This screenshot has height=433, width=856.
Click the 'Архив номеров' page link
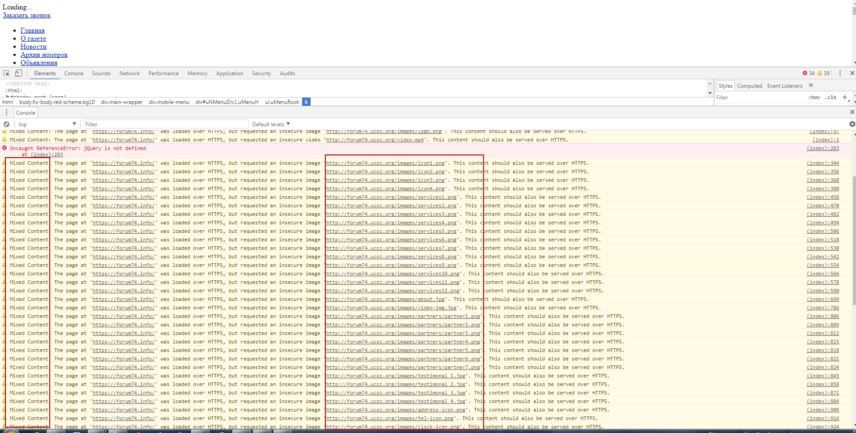(x=44, y=55)
